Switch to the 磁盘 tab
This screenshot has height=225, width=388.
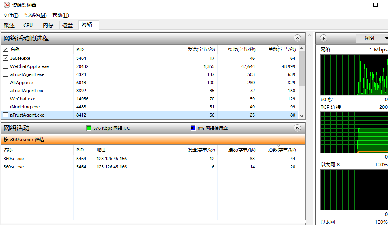tap(67, 25)
